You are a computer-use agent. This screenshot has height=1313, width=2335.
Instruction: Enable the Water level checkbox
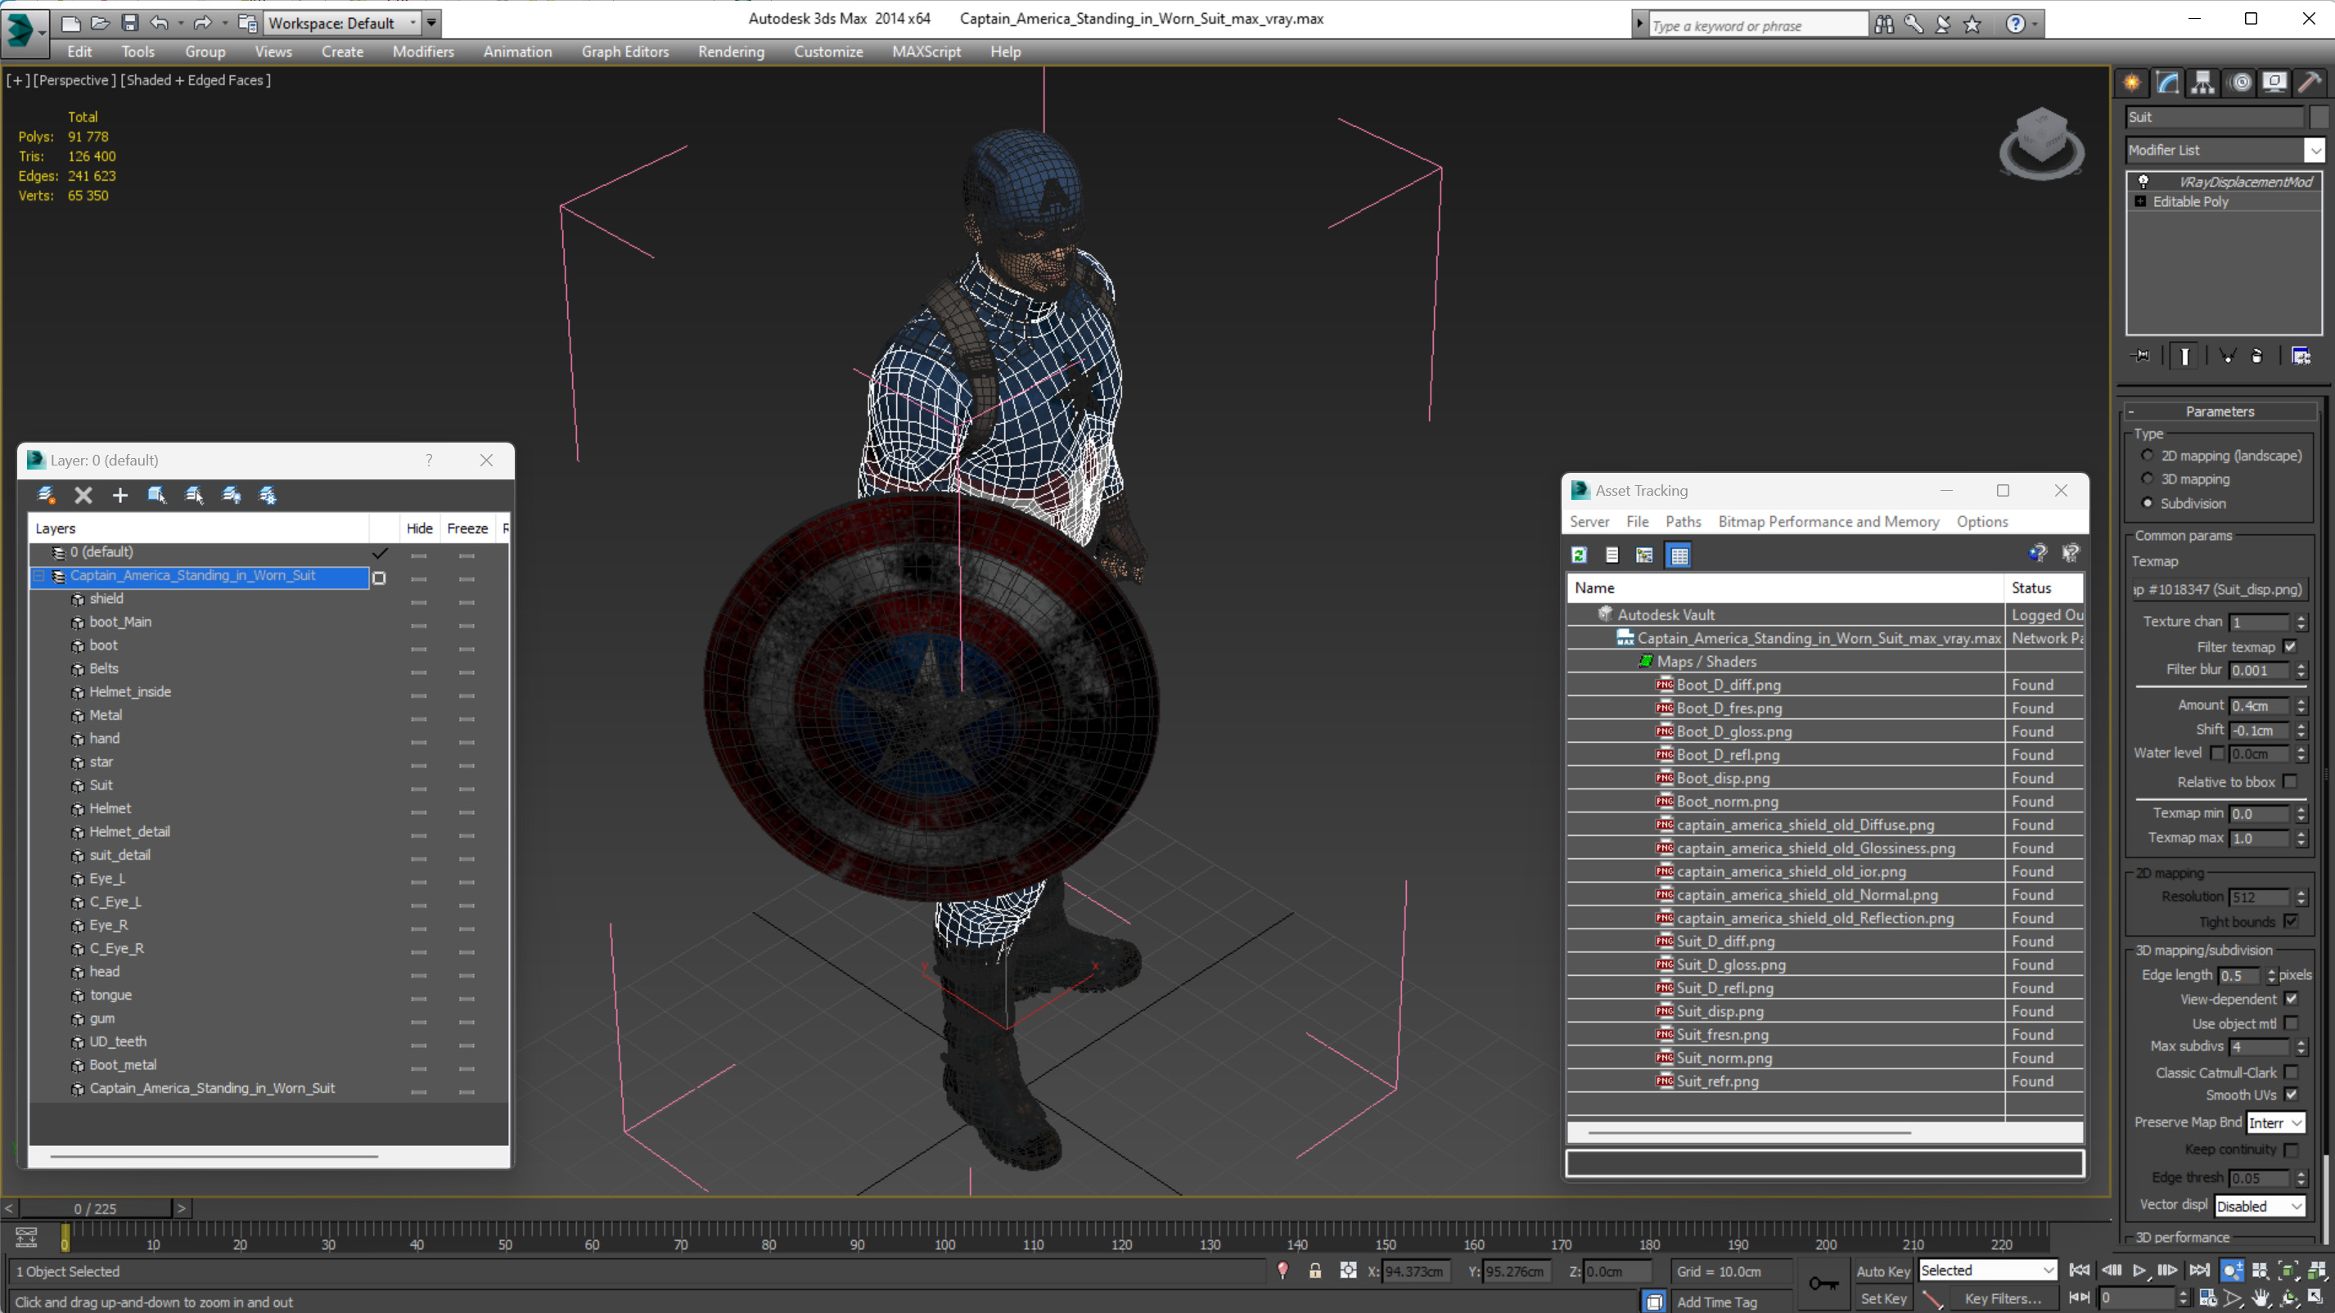[2217, 753]
